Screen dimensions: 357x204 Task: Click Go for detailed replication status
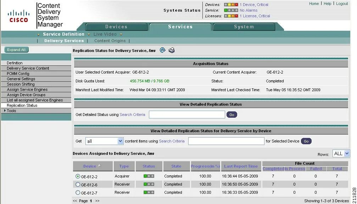(232, 115)
